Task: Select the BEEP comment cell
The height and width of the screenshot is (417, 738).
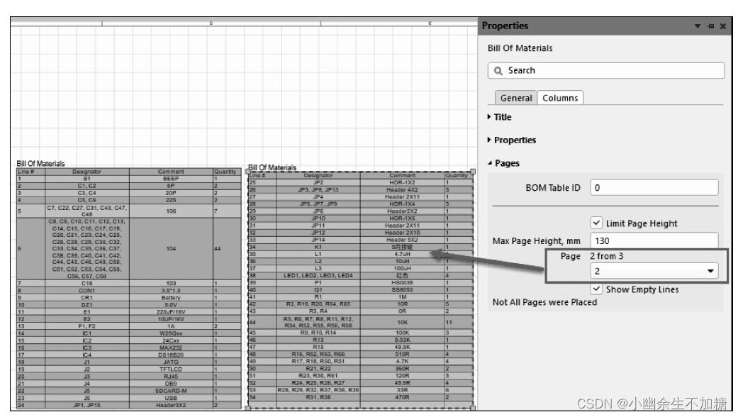Action: point(171,179)
